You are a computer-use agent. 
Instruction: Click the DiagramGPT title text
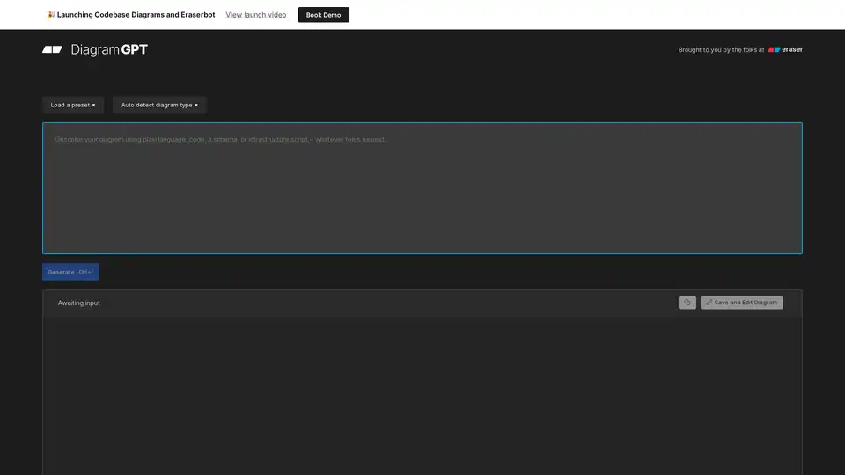109,50
